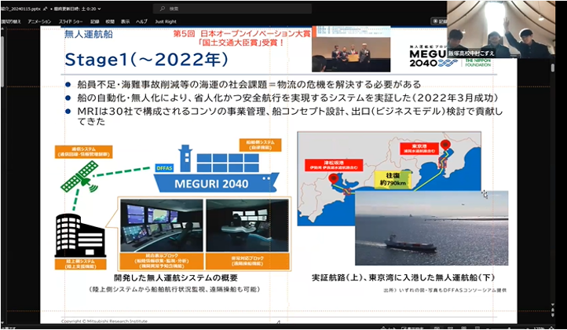Viewport: 567px width, 330px height.
Task: Open the Animations tab (アニメーション)
Action: 39,21
